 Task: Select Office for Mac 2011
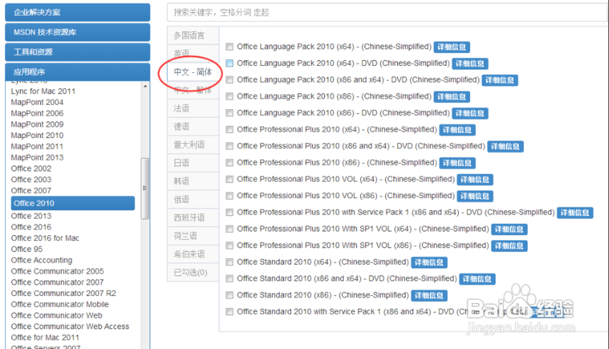coord(45,338)
